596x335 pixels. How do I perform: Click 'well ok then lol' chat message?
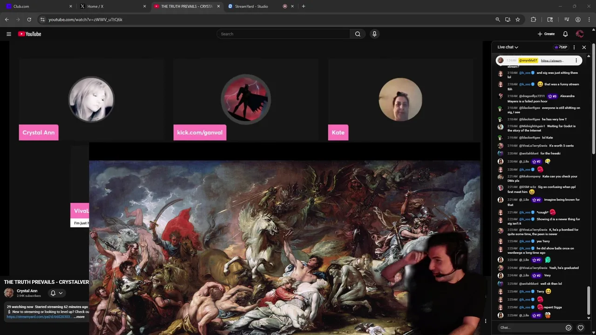(x=551, y=283)
